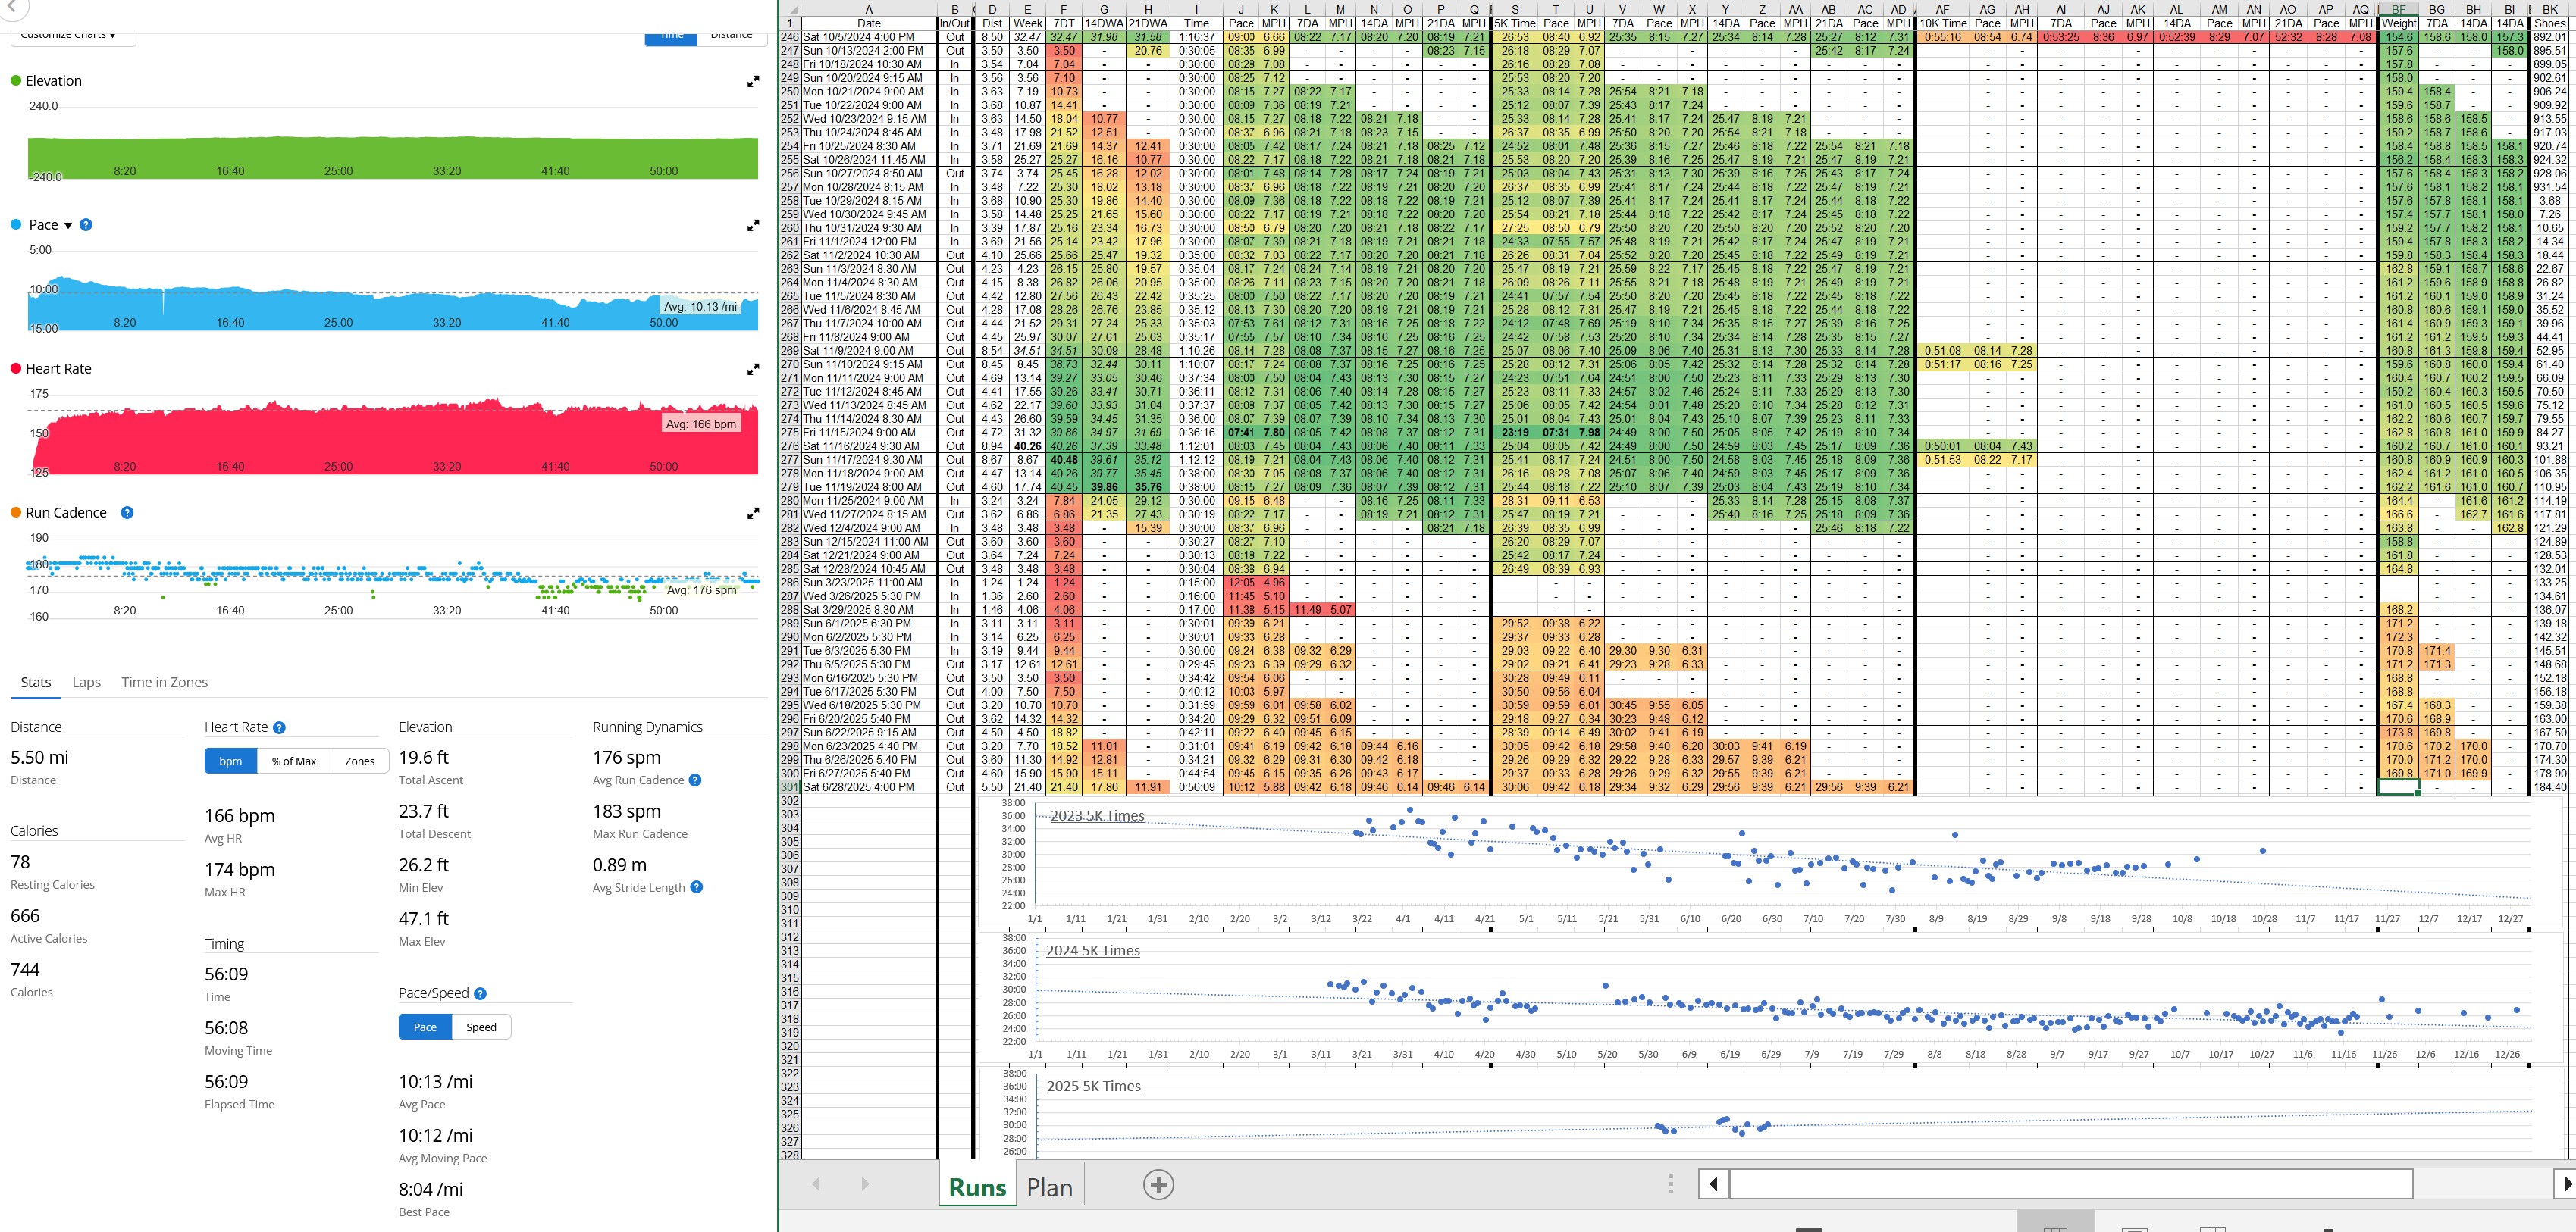Click the 2023 5K Times chart title

tap(1097, 815)
